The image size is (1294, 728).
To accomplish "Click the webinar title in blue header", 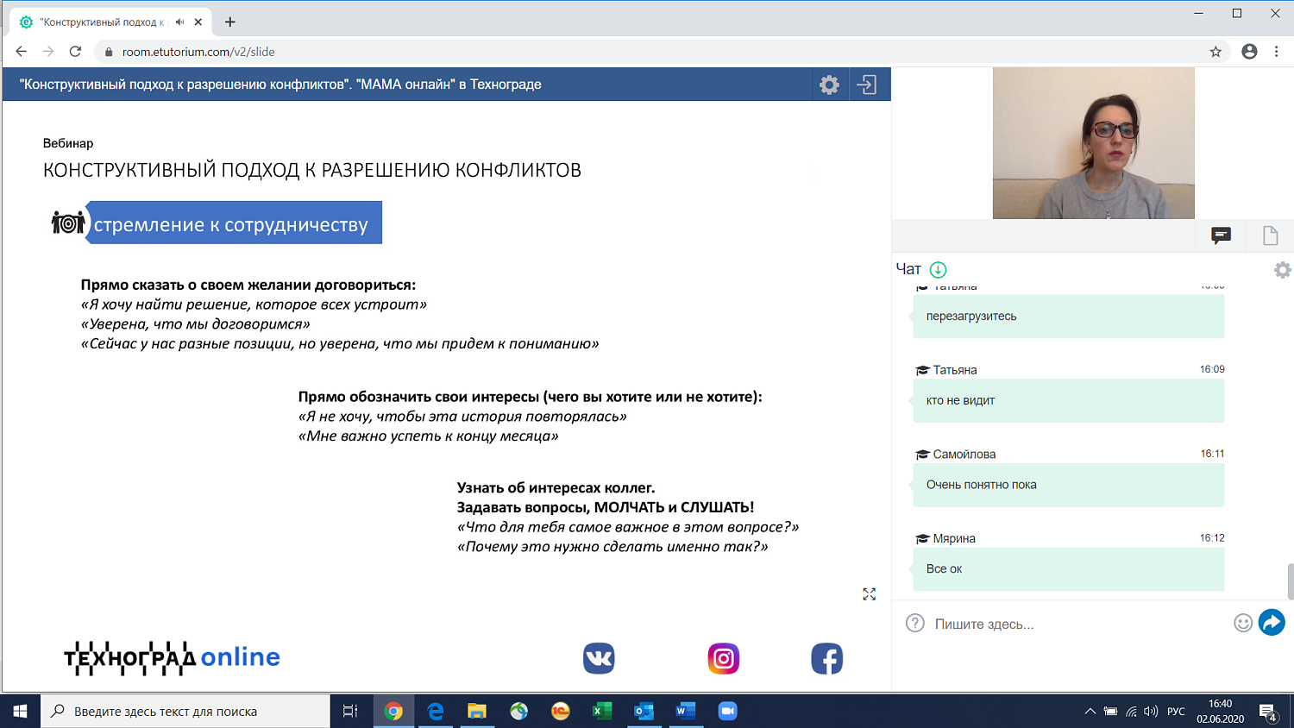I will pyautogui.click(x=280, y=85).
